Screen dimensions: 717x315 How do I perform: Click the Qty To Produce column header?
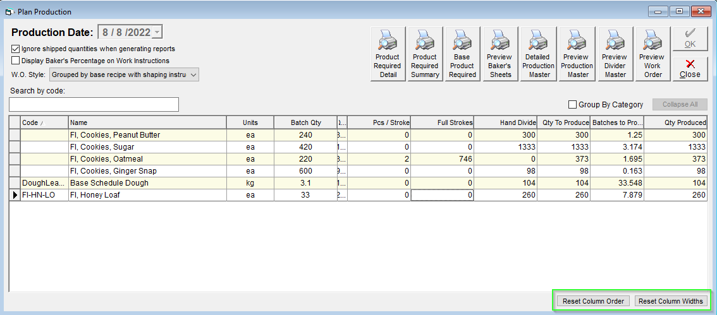pyautogui.click(x=565, y=122)
